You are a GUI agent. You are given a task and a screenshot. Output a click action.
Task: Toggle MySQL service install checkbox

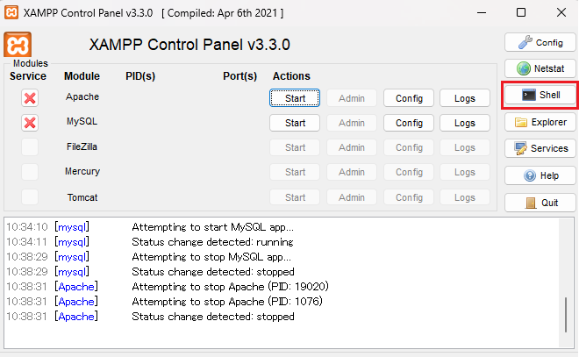pyautogui.click(x=30, y=123)
